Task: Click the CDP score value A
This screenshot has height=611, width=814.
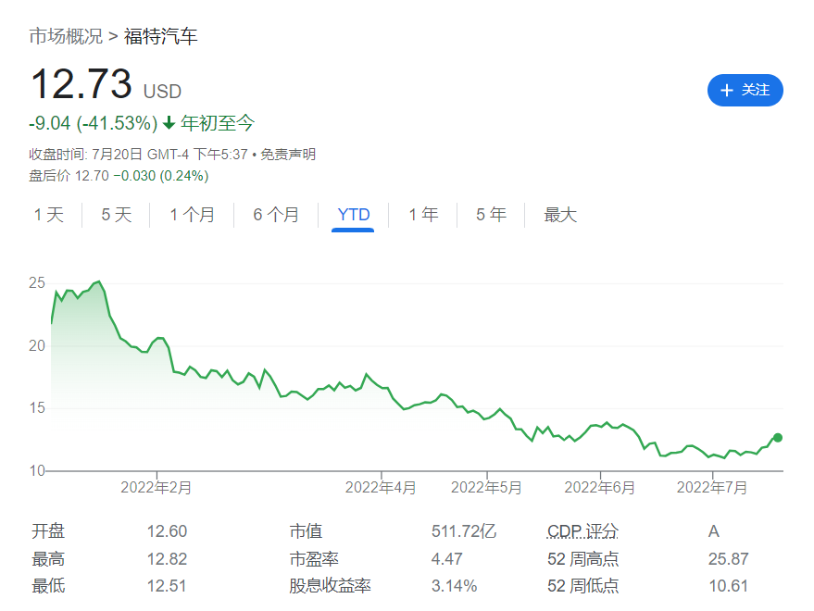Action: [x=714, y=531]
